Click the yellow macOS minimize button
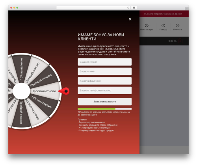Image resolution: width=197 pixels, height=166 pixels. click(14, 7)
